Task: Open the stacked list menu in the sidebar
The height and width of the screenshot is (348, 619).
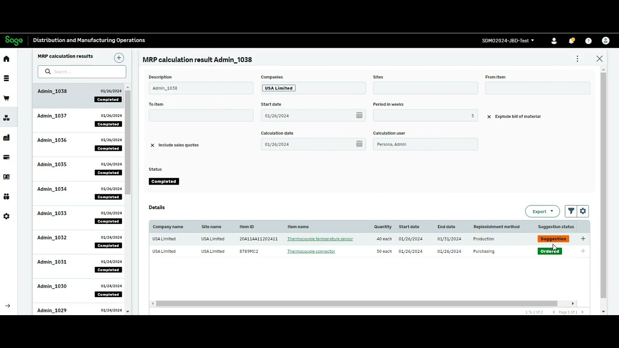Action: pos(6,78)
